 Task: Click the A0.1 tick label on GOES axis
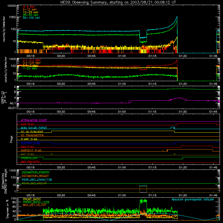pos(13,103)
